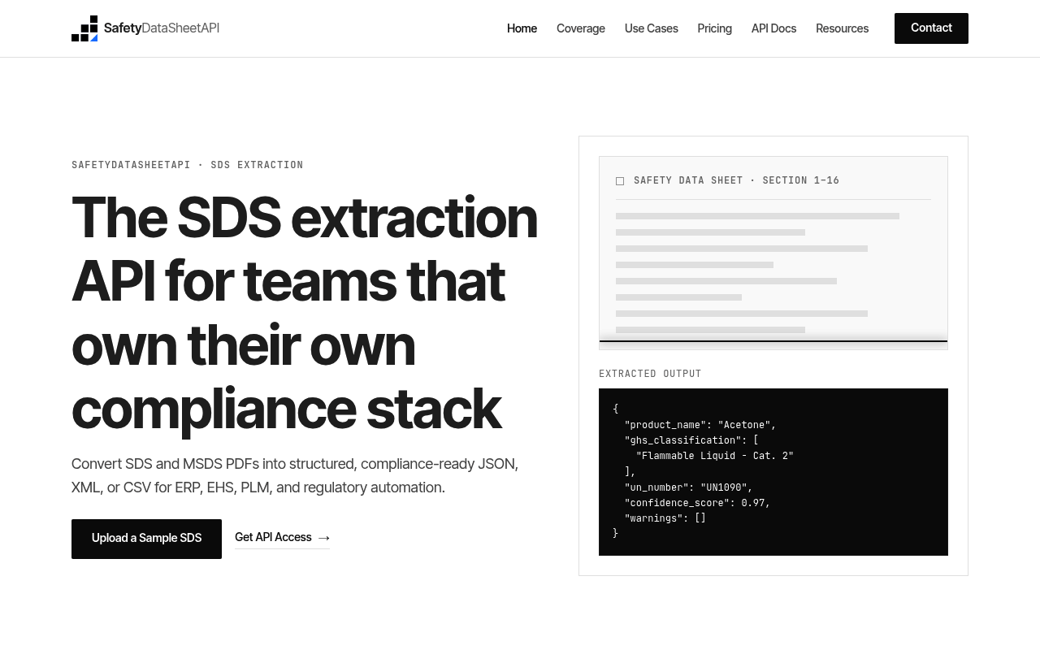
Task: Click the "confidence_score": 0.97 line
Action: (697, 503)
